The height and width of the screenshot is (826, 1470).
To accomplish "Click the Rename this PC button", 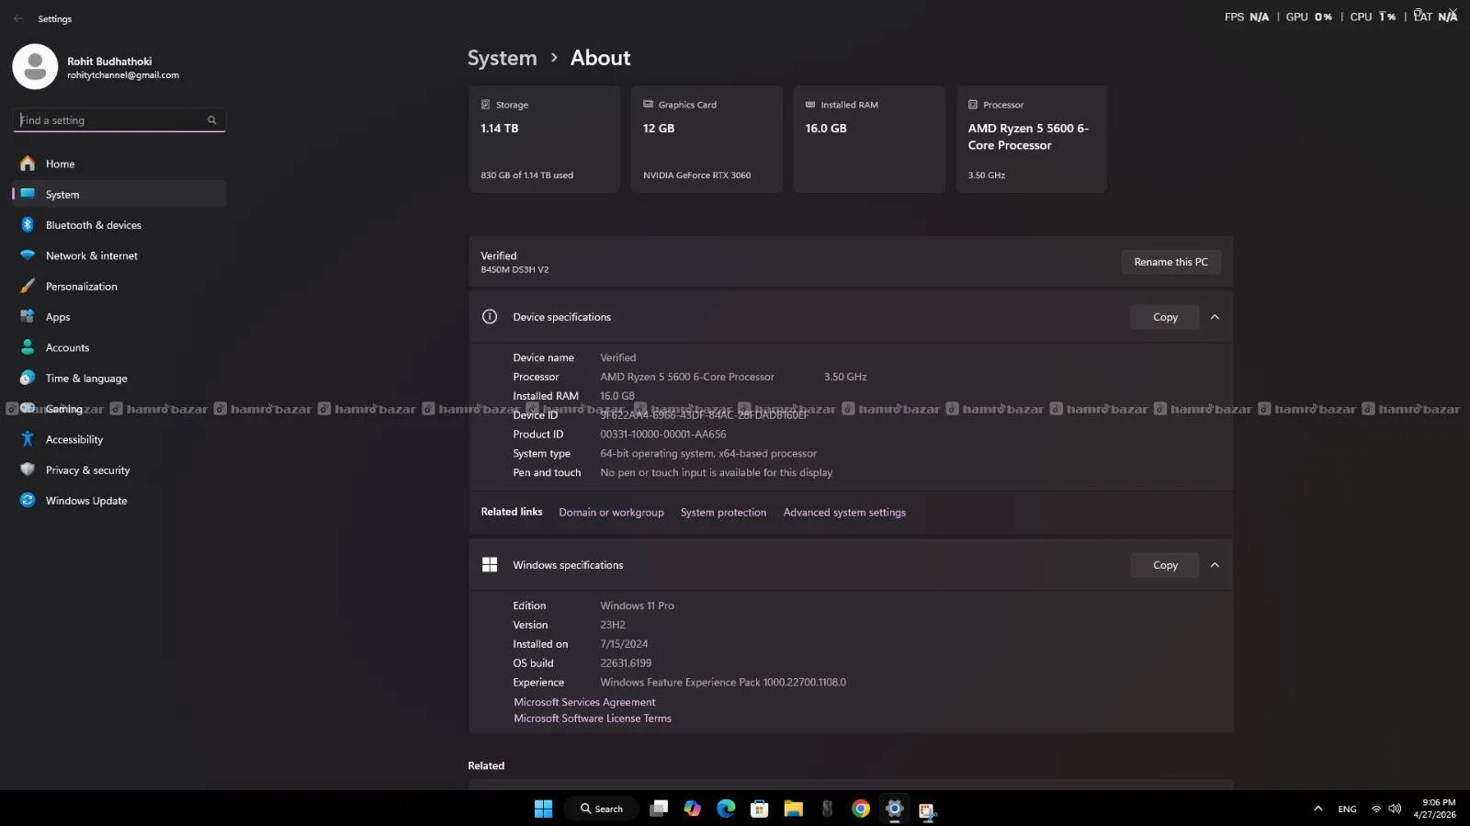I will point(1170,262).
